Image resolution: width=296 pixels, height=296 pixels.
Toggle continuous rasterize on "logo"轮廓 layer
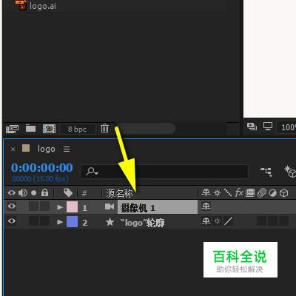pos(217,221)
